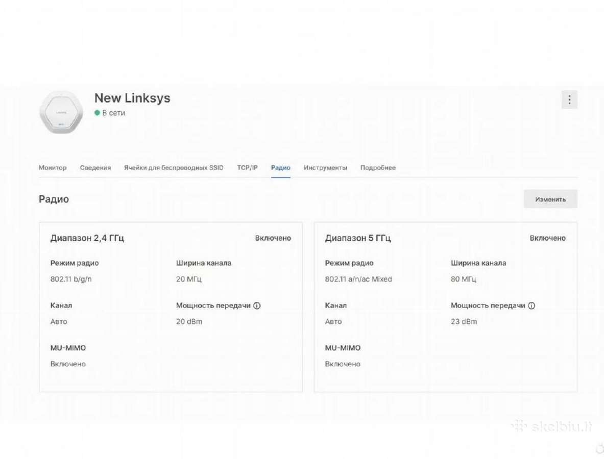Click Режим радио label in 2,4 ГГц card
The height and width of the screenshot is (459, 604).
75,263
